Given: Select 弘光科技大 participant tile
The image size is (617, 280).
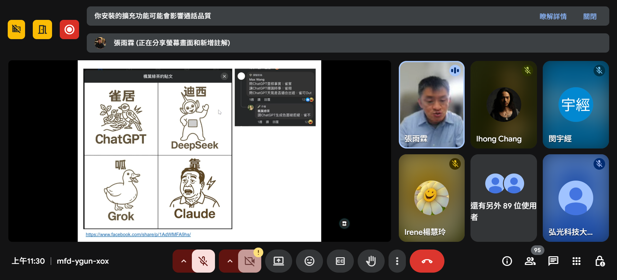Looking at the screenshot, I should [576, 198].
